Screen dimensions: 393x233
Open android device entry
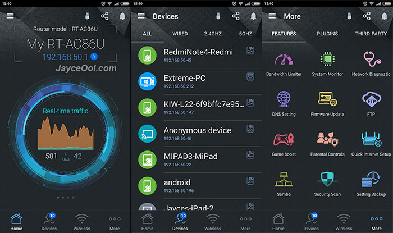click(x=196, y=186)
